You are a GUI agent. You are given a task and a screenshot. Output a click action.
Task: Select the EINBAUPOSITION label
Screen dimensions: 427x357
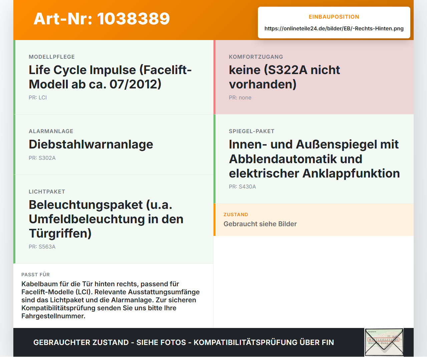click(x=334, y=17)
